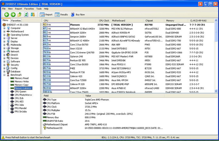Click the Field column header
The height and width of the screenshot is (141, 219).
coord(63,96)
